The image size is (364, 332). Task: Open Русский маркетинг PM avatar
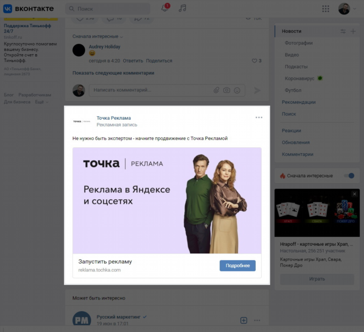tap(82, 319)
